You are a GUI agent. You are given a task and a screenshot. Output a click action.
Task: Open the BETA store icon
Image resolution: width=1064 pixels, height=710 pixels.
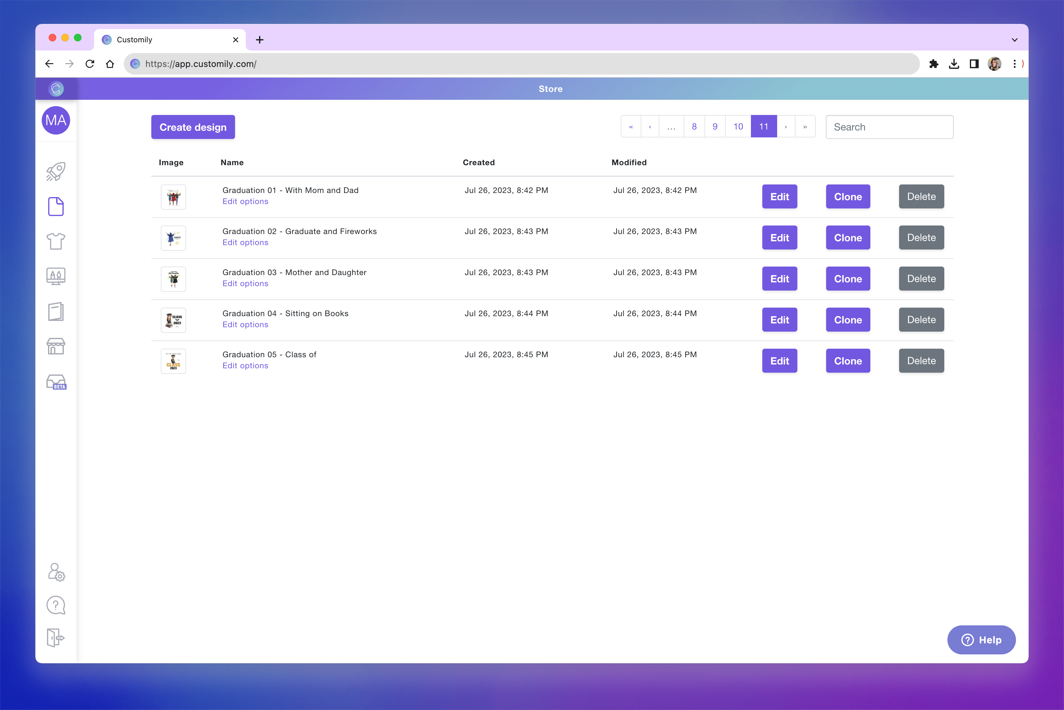pos(56,382)
